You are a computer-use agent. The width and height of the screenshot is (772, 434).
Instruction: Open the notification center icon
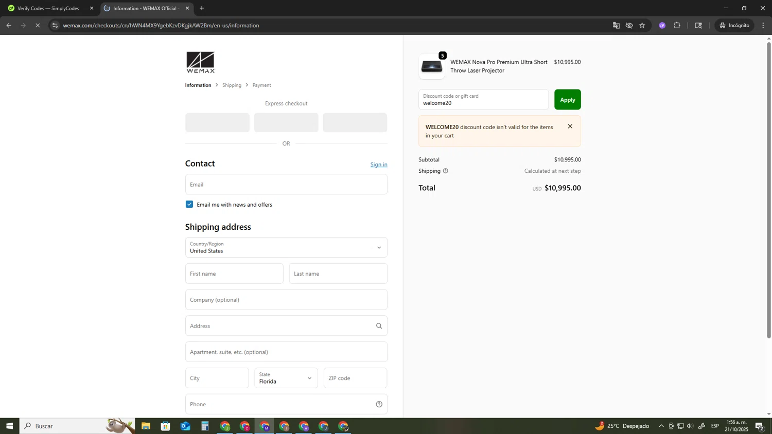[760, 426]
